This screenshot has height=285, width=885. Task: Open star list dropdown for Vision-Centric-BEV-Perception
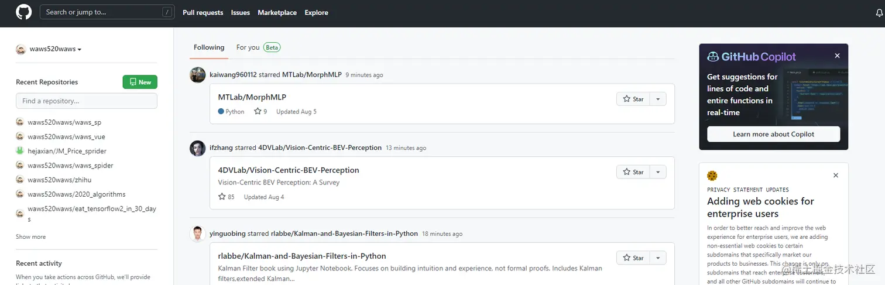pyautogui.click(x=658, y=172)
